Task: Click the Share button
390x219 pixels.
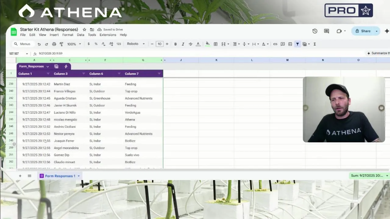Action: (x=363, y=31)
